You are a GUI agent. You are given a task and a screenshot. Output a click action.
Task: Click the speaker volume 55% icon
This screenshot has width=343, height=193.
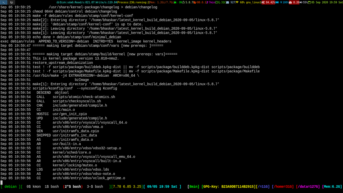pos(301,2)
